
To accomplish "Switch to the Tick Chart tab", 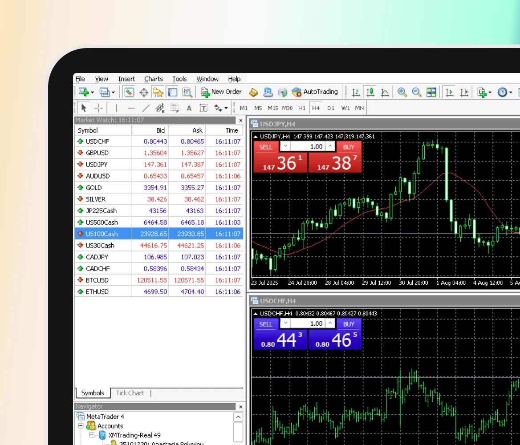I will [130, 393].
